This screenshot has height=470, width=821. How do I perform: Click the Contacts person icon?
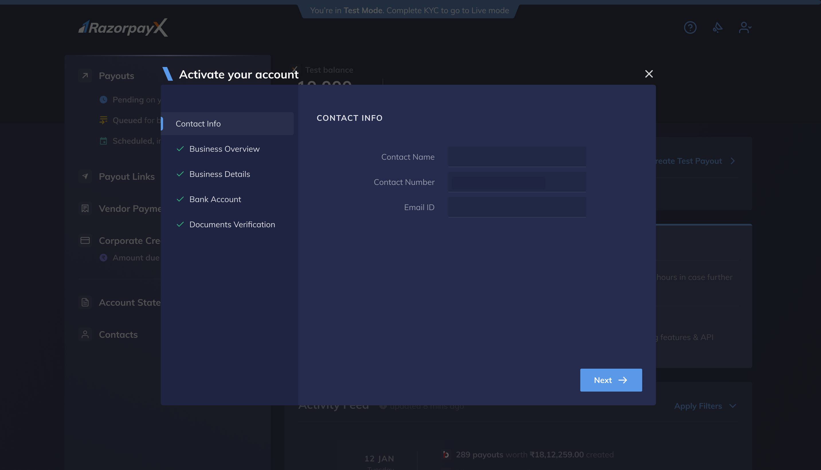click(85, 335)
